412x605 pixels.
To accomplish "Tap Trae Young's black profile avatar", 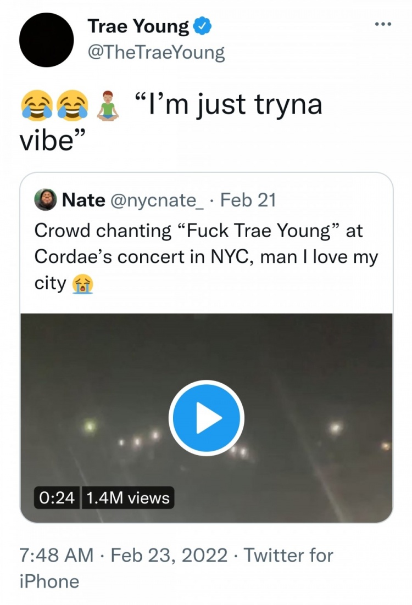I will [x=46, y=40].
